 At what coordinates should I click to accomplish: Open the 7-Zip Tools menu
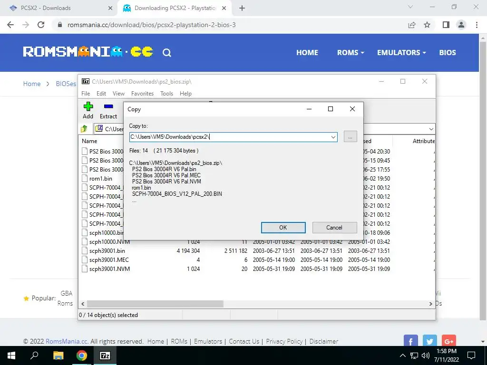pyautogui.click(x=167, y=94)
